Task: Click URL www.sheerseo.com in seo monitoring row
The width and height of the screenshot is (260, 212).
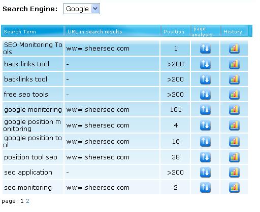Action: [x=97, y=188]
